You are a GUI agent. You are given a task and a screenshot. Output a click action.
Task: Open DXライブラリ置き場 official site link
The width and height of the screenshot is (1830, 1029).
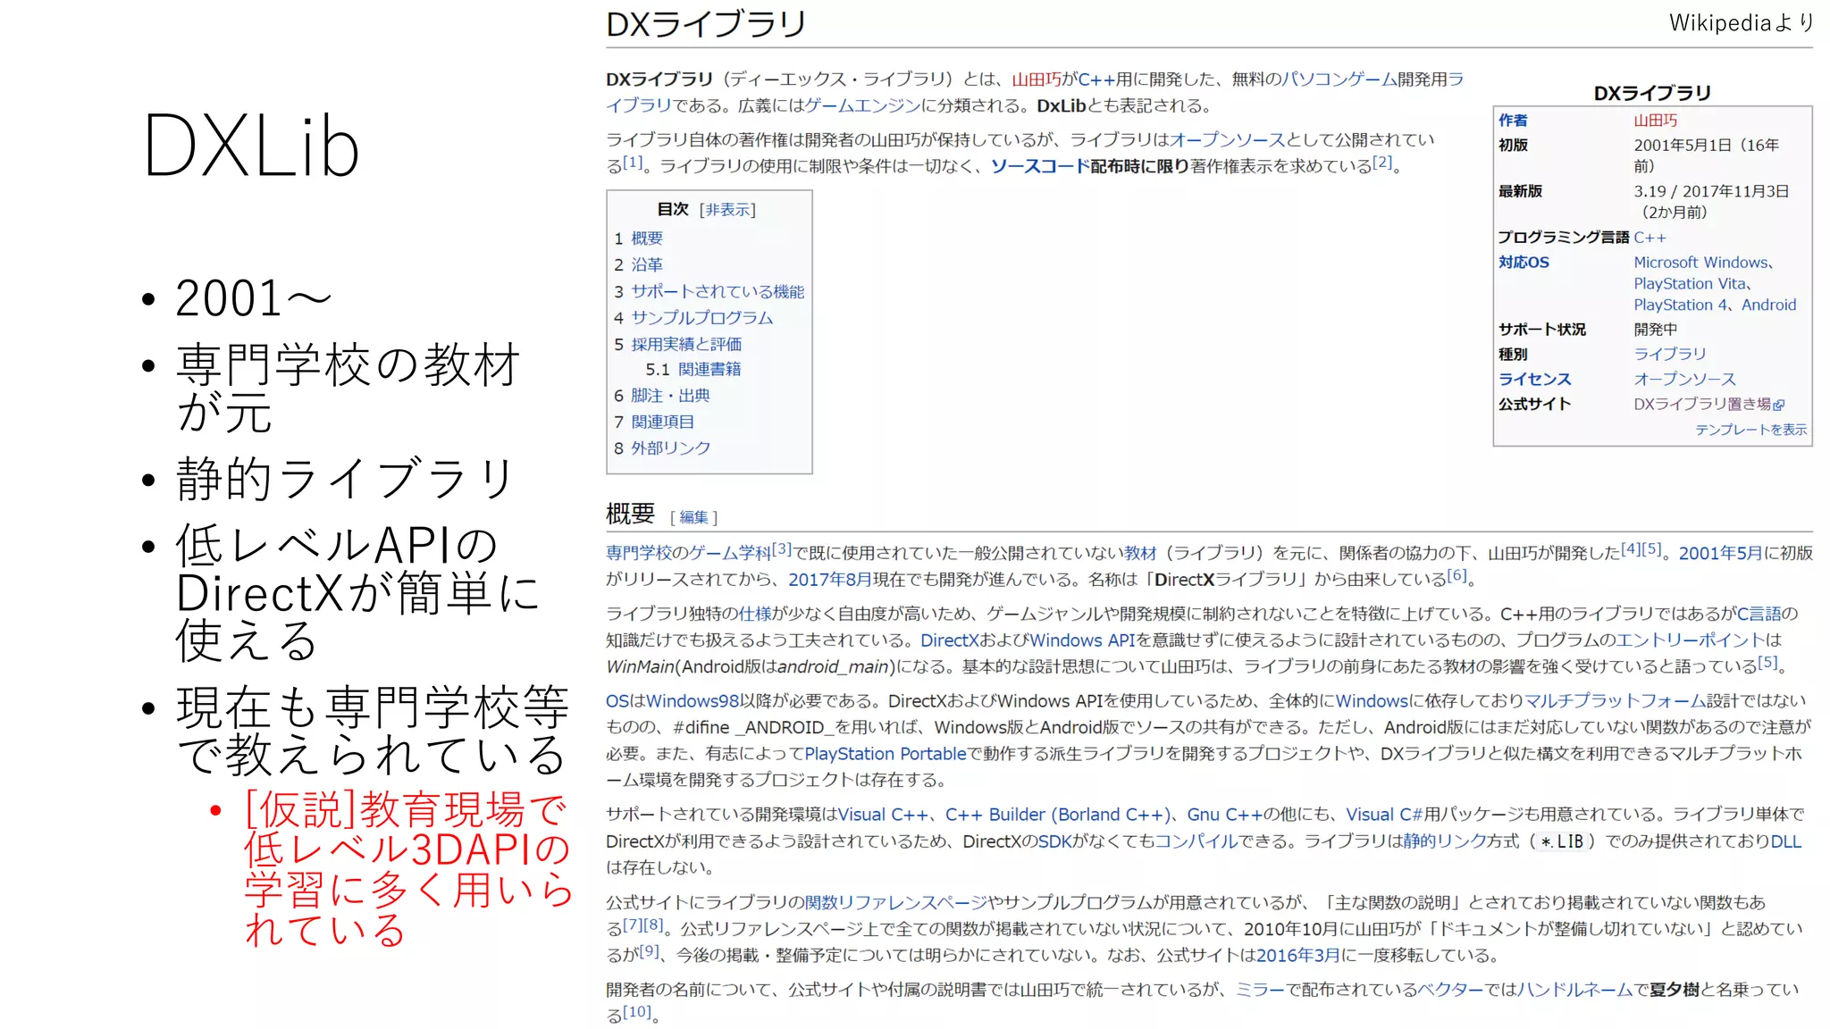[1702, 404]
